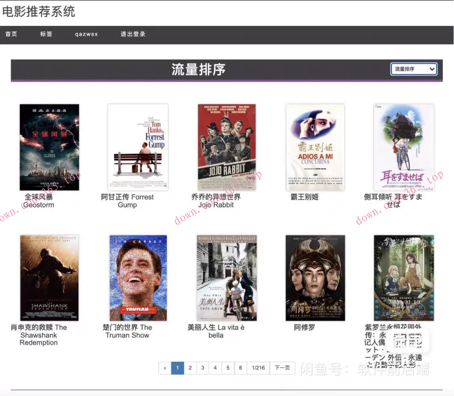Screen dimensions: 454x396
Task: Click the 肖申克的救赎 title link
Action: [x=39, y=335]
